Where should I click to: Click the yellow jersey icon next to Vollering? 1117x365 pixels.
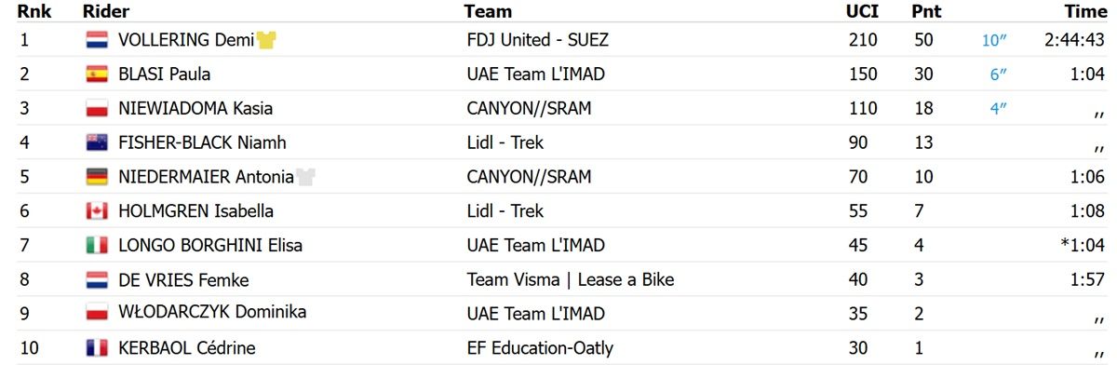[271, 40]
